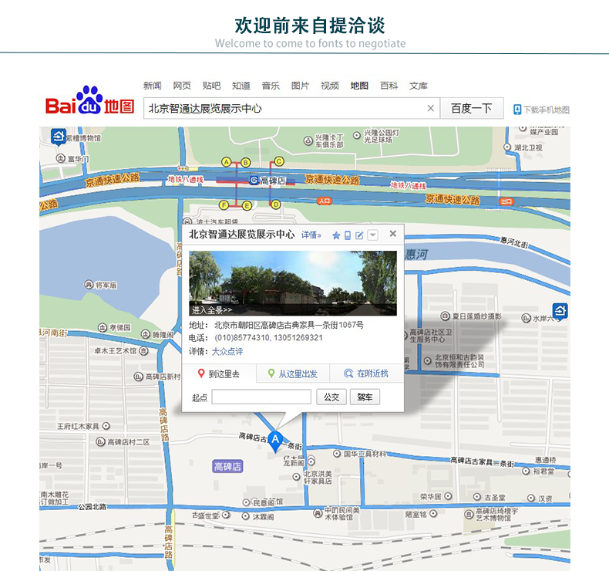Viewport: 609px width, 571px height.
Task: Click the 下载手机地图 phone icon
Action: pyautogui.click(x=517, y=110)
